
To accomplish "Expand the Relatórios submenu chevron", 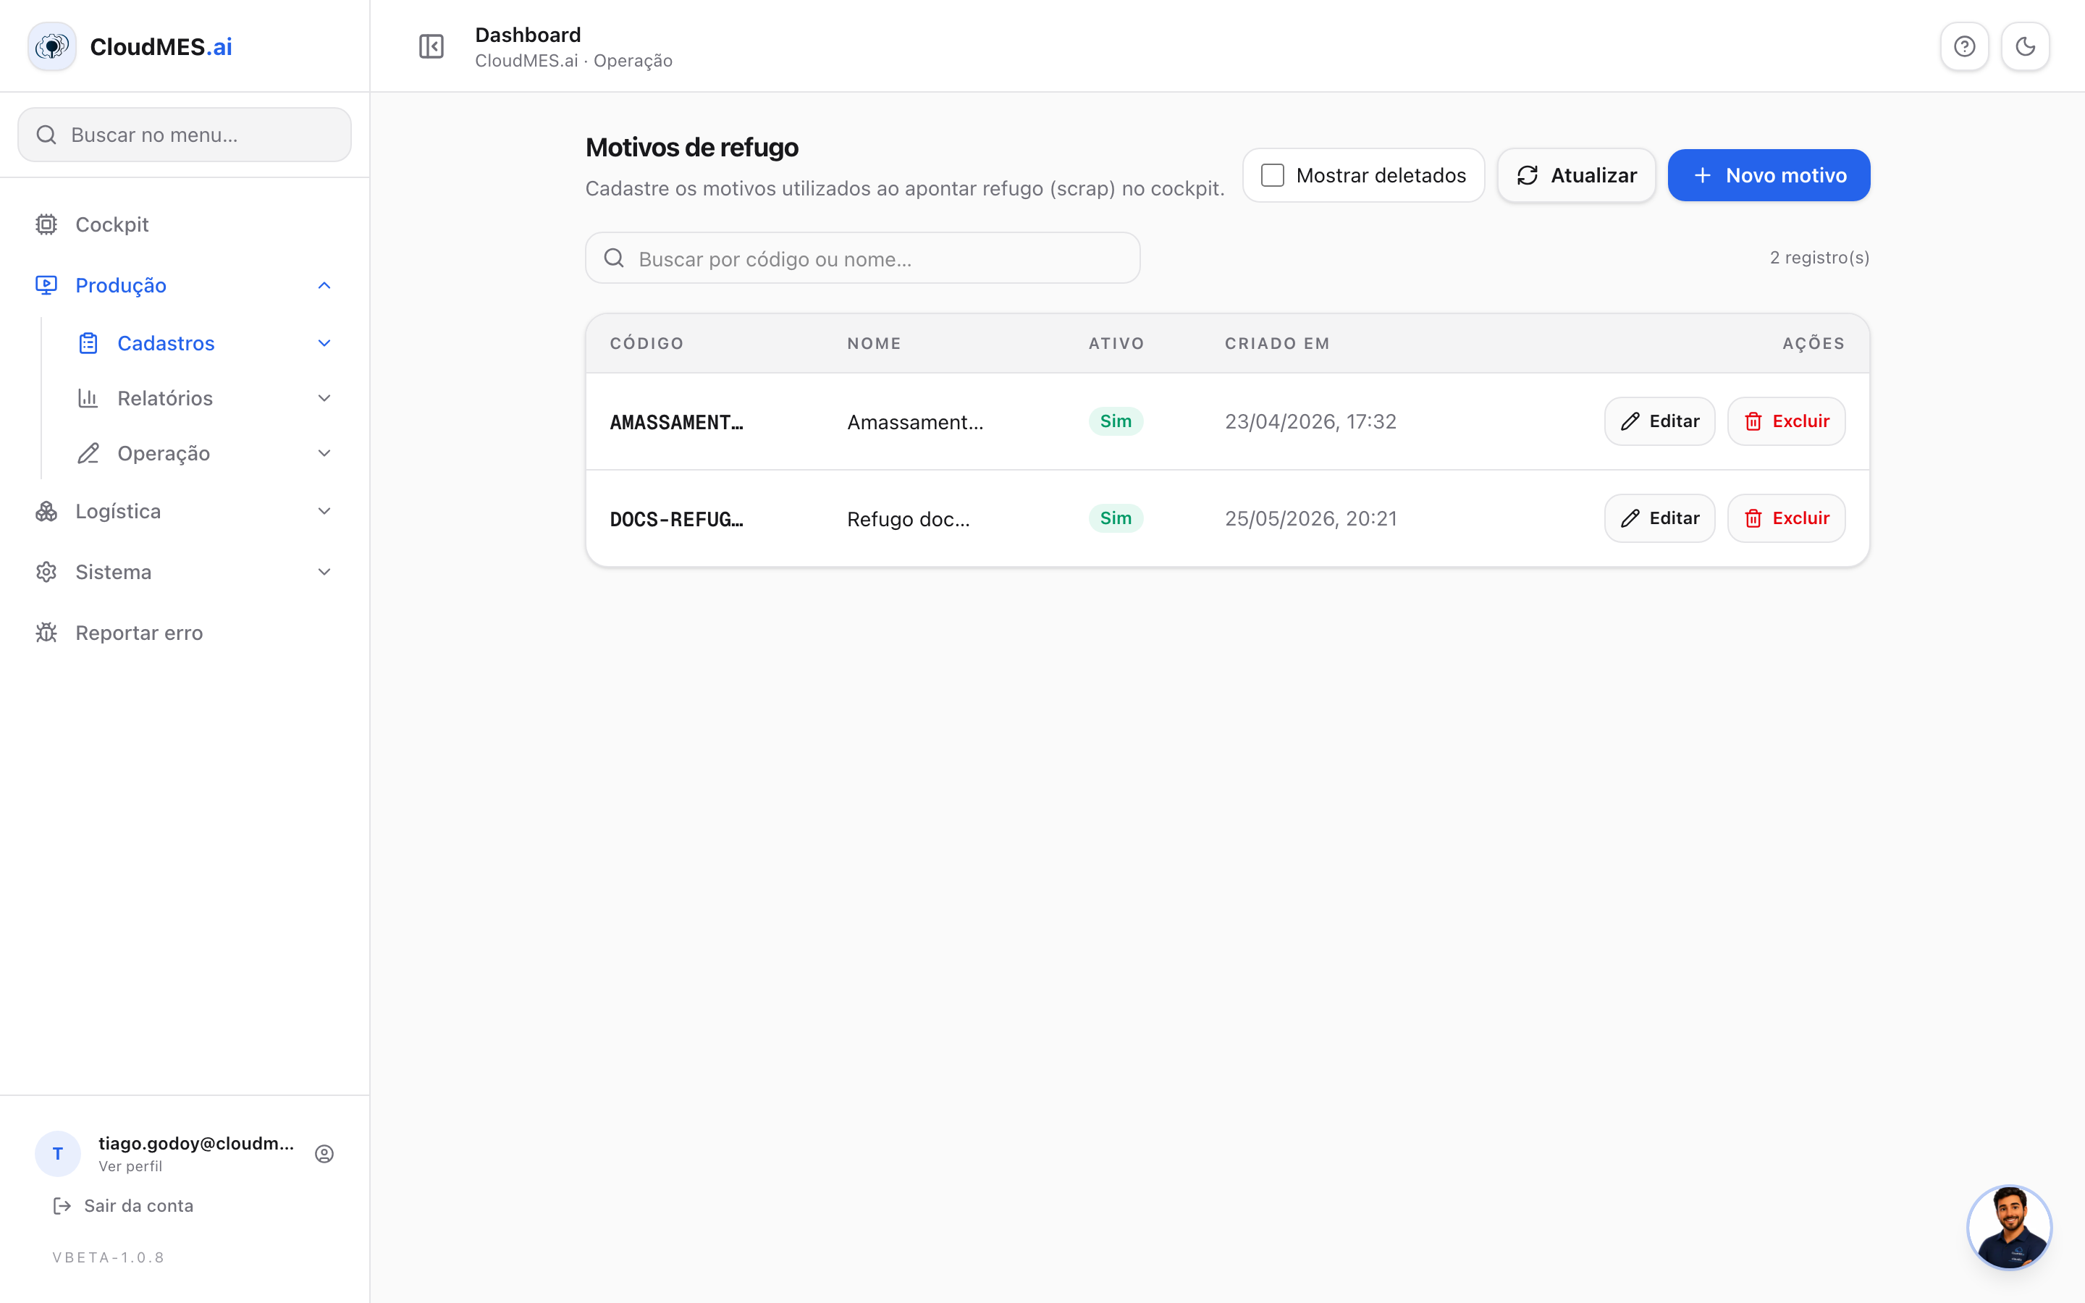I will tap(324, 398).
